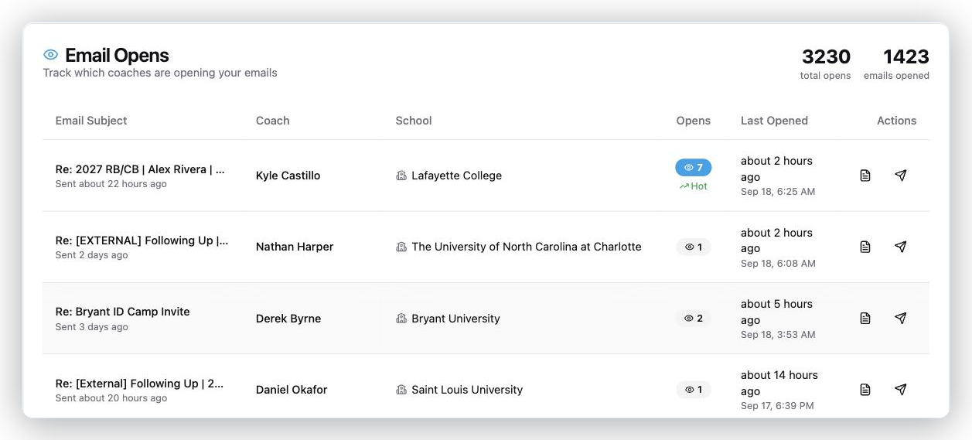The height and width of the screenshot is (440, 972).
Task: Open document icon for Kyle Castillo row
Action: (x=865, y=176)
